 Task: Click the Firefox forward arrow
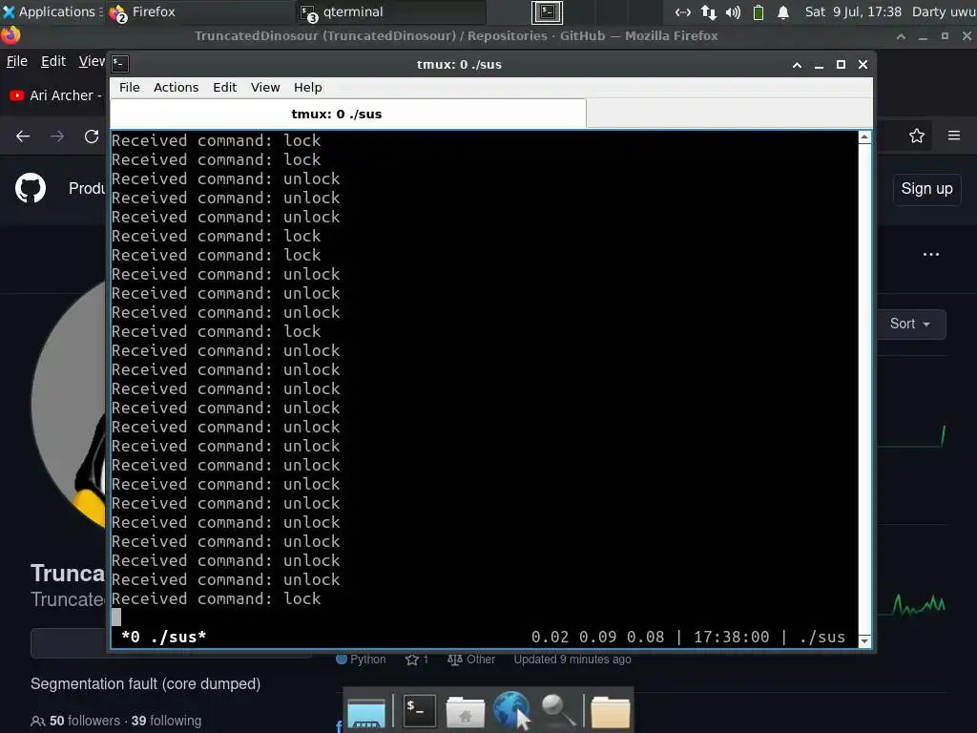(x=57, y=136)
